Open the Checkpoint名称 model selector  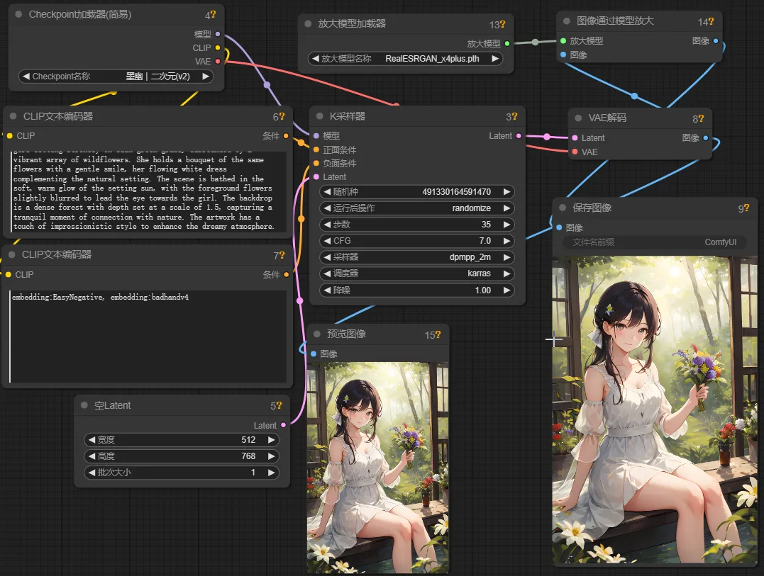coord(116,77)
